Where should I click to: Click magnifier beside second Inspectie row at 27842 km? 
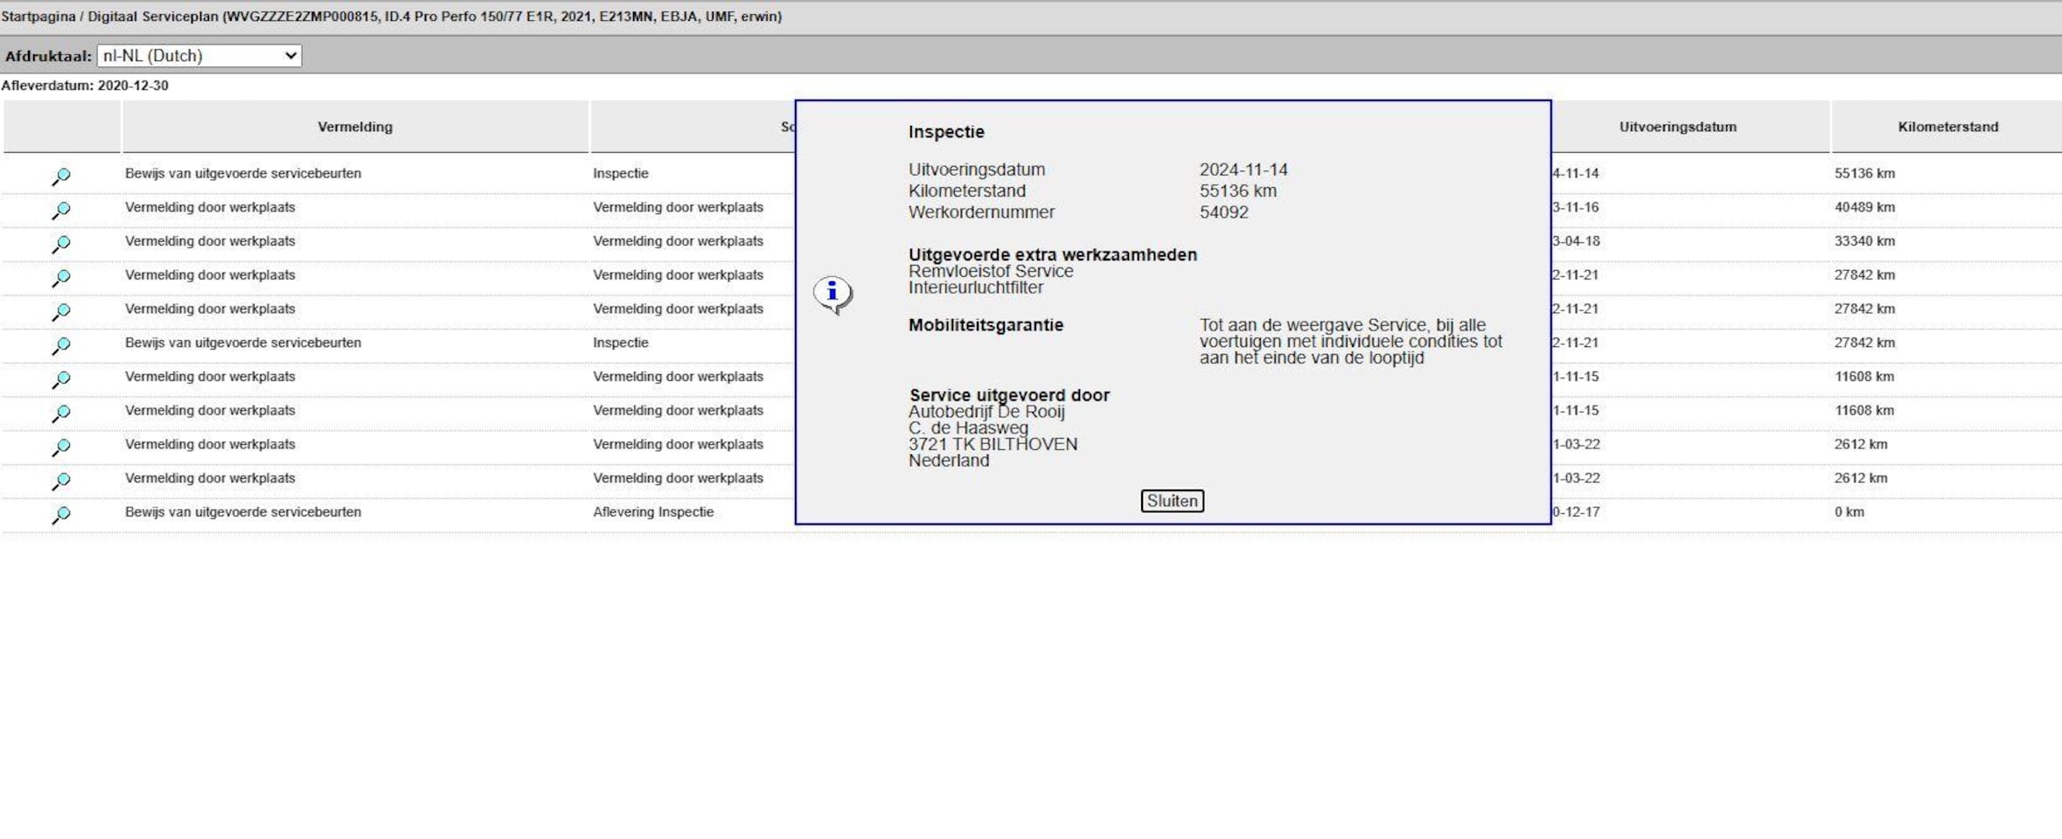point(60,345)
